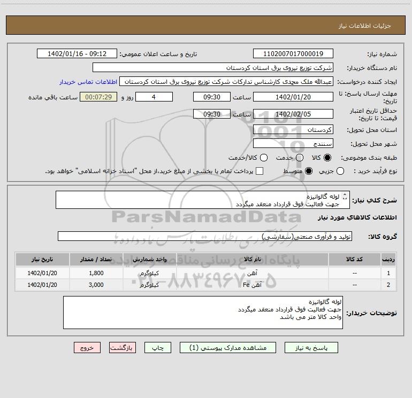Click the پاسخ به نیاز button
The height and width of the screenshot is (398, 412).
point(311,348)
